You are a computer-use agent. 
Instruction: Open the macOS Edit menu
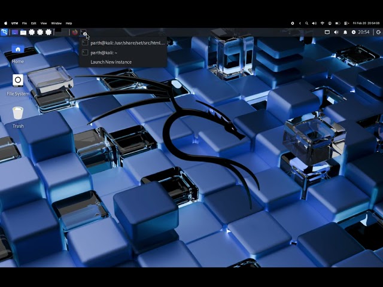(34, 23)
